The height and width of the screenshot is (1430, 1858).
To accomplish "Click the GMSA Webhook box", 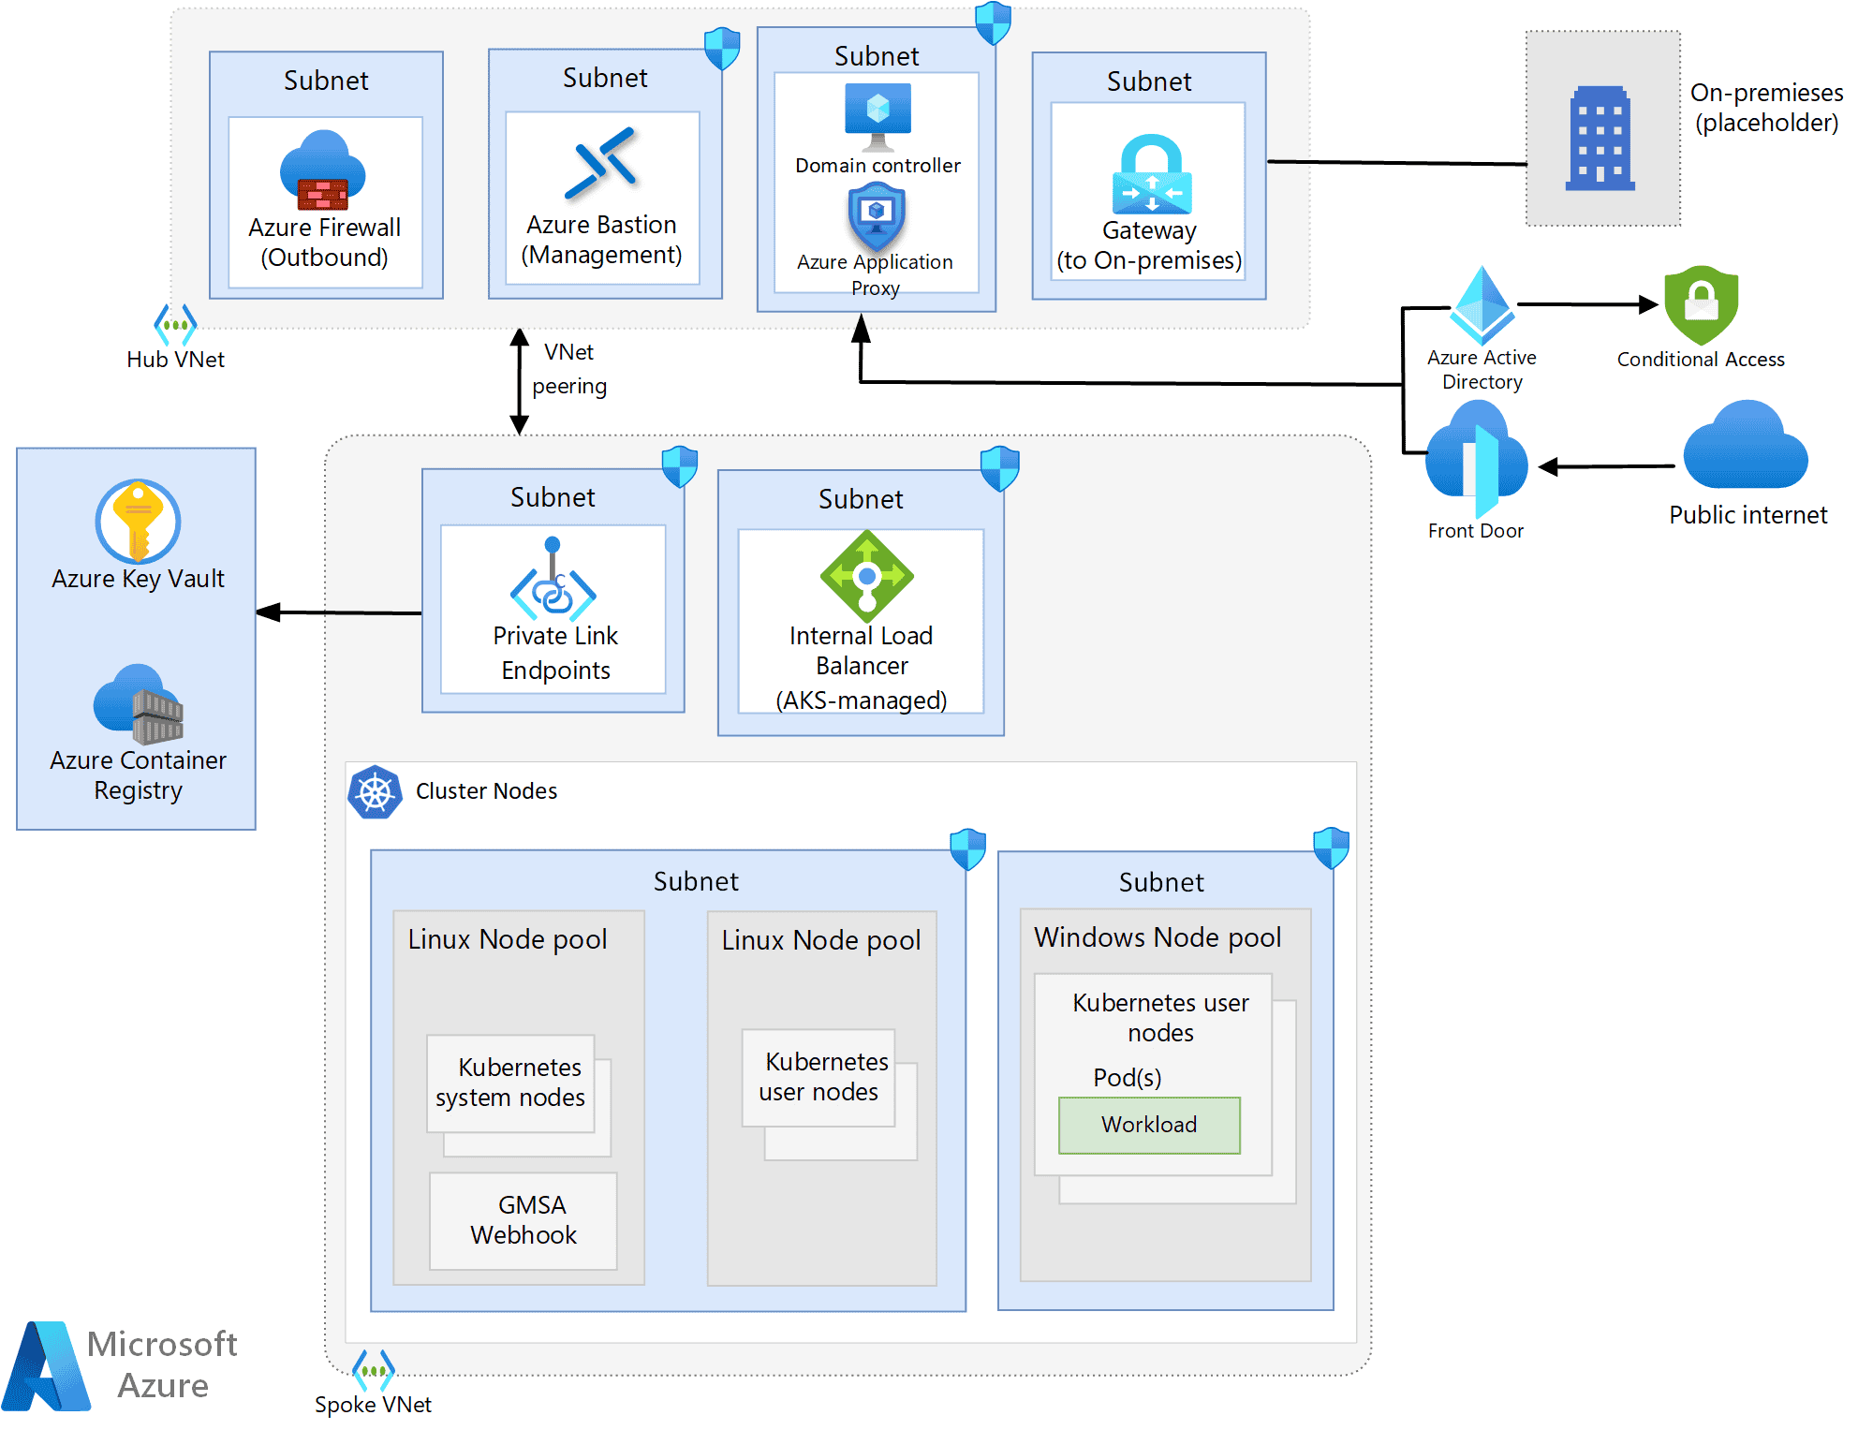I will click(x=523, y=1220).
